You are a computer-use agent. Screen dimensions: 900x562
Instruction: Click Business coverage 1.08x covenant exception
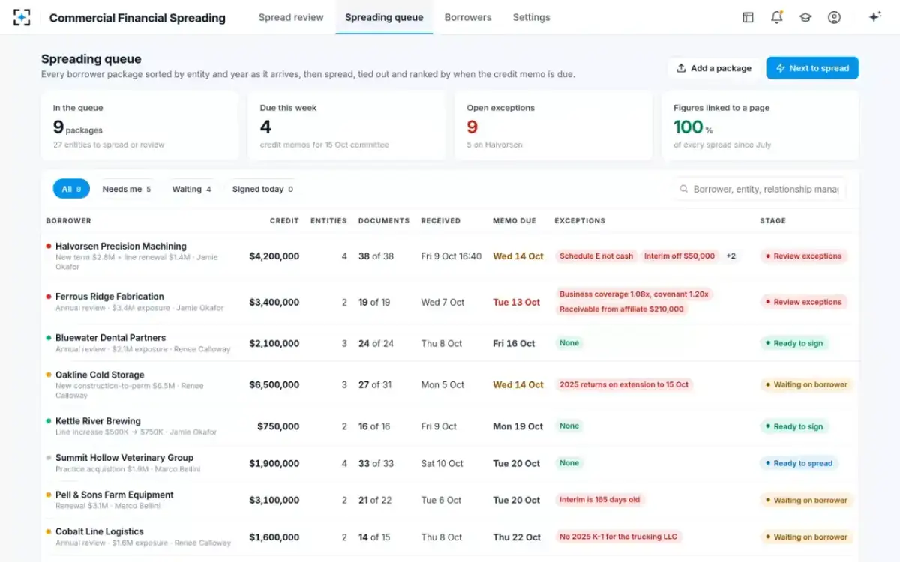pos(634,294)
